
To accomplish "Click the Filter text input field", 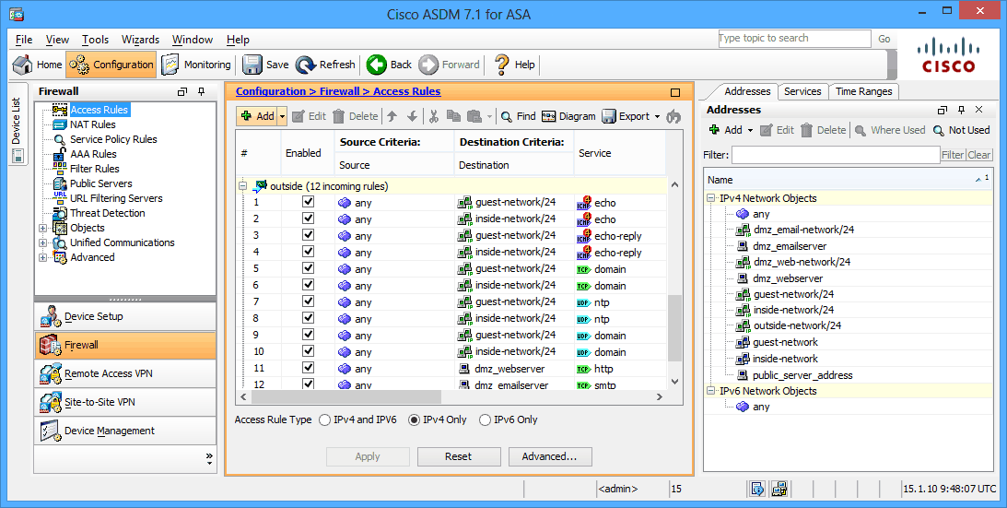I will (836, 154).
